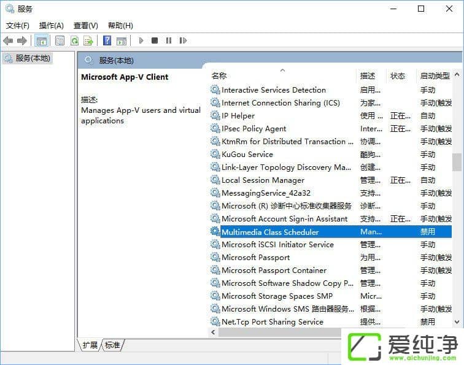Viewport: 464px width, 365px height.
Task: Select IPsec Policy Agent service
Action: pyautogui.click(x=331, y=129)
